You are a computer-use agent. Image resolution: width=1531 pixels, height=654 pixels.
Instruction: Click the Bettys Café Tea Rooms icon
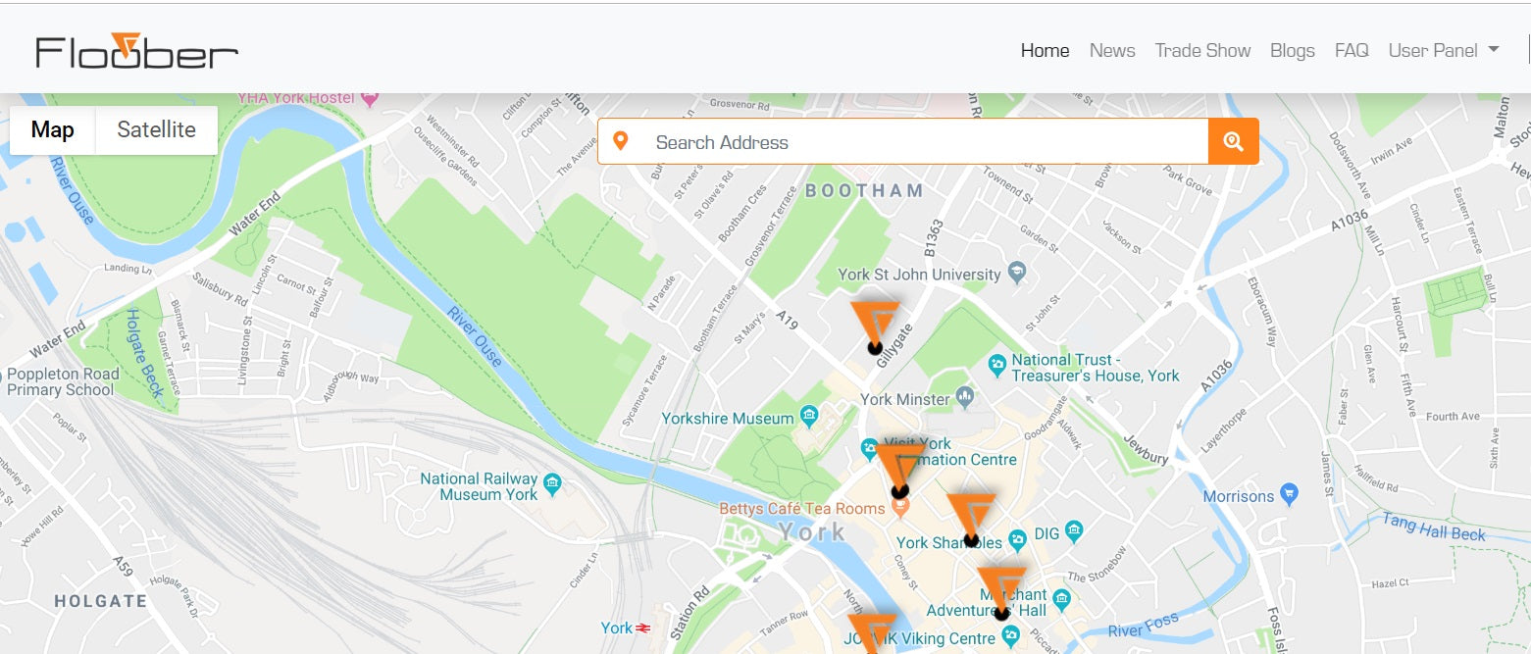[900, 508]
